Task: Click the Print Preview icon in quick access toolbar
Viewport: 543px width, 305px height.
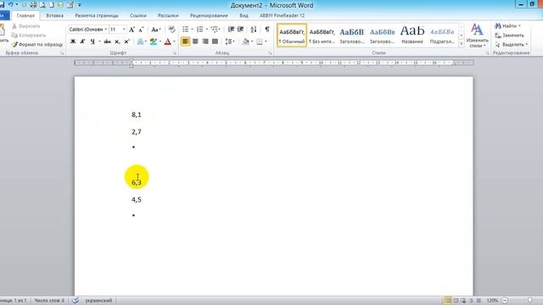Action: point(42,5)
